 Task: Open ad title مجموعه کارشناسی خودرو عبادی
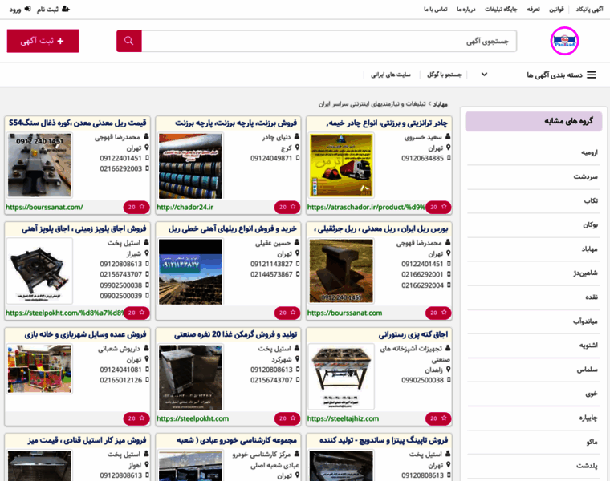(x=237, y=440)
